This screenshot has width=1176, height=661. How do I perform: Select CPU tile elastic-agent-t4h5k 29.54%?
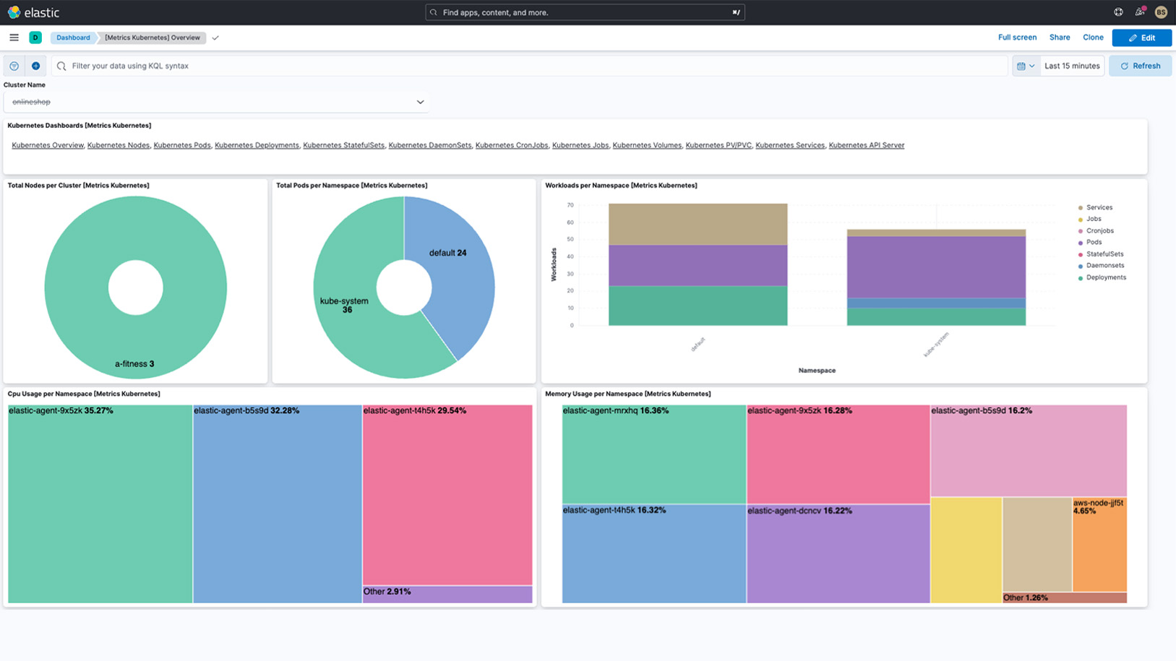pyautogui.click(x=447, y=495)
